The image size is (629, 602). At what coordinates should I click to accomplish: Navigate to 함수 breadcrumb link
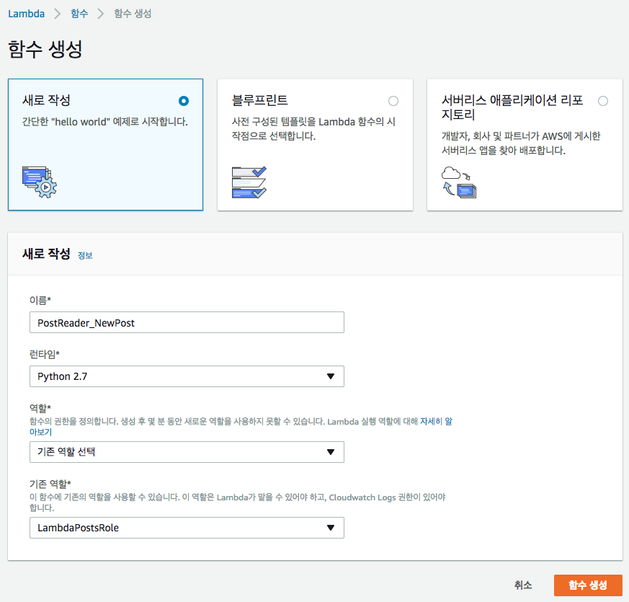click(79, 14)
